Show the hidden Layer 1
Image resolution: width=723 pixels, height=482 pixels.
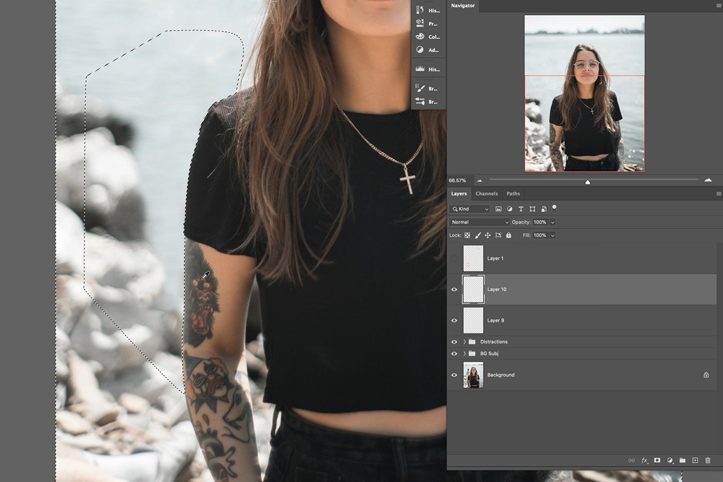(454, 258)
